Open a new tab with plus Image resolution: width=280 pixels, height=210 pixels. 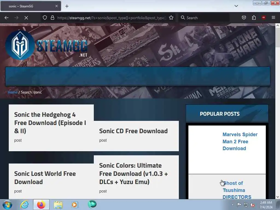coord(67,6)
